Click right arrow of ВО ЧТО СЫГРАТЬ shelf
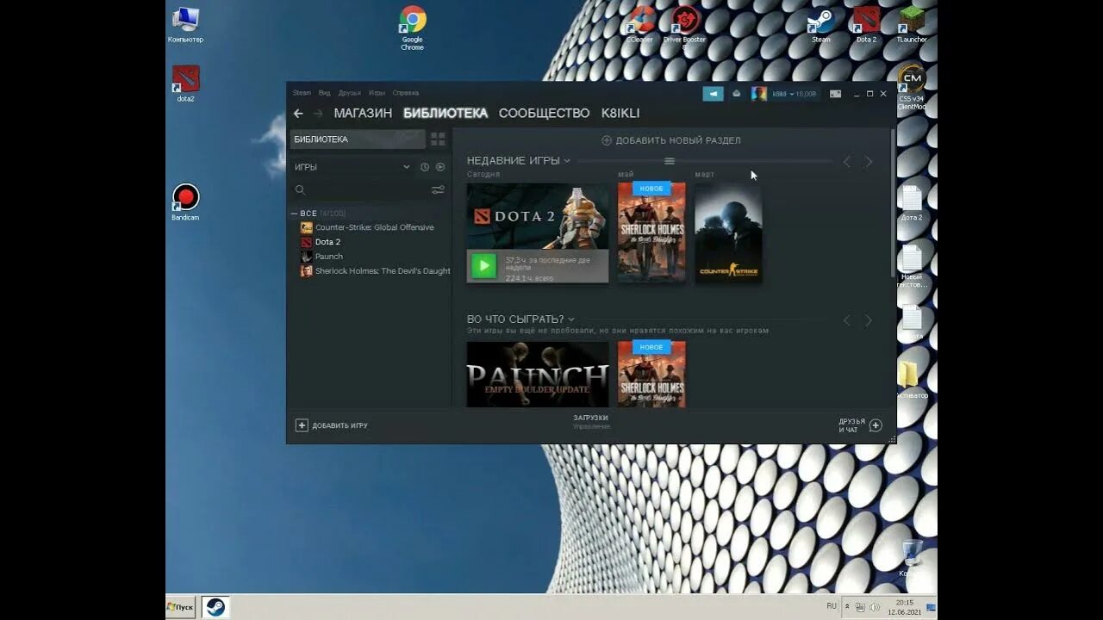 point(869,320)
